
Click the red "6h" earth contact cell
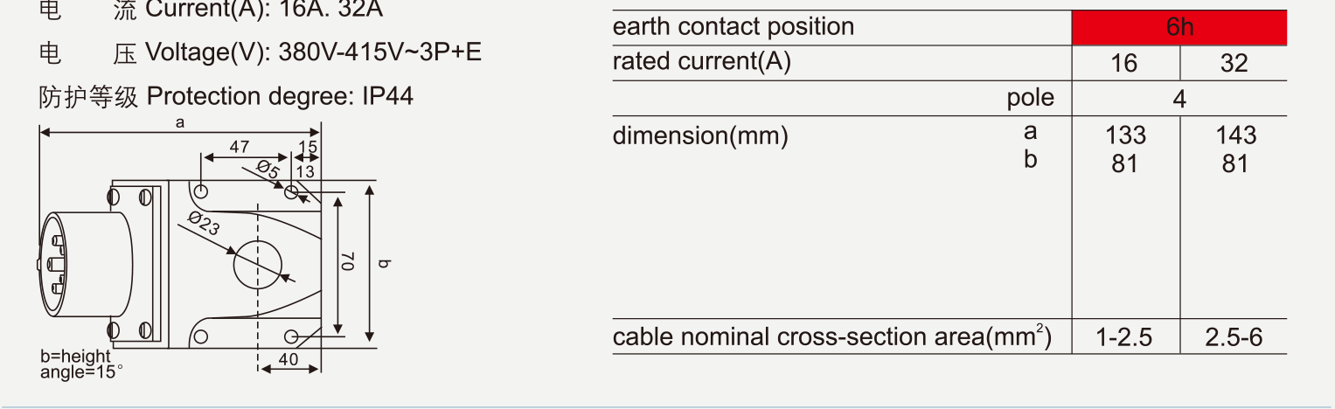[1179, 27]
